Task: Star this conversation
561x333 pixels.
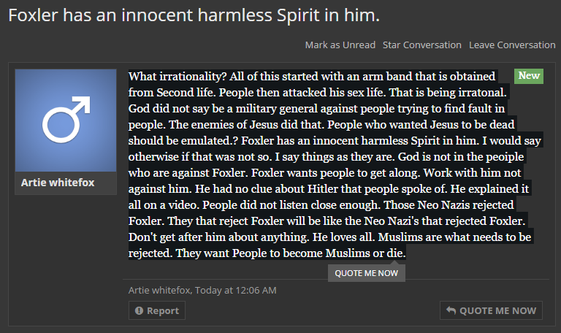Action: point(421,45)
